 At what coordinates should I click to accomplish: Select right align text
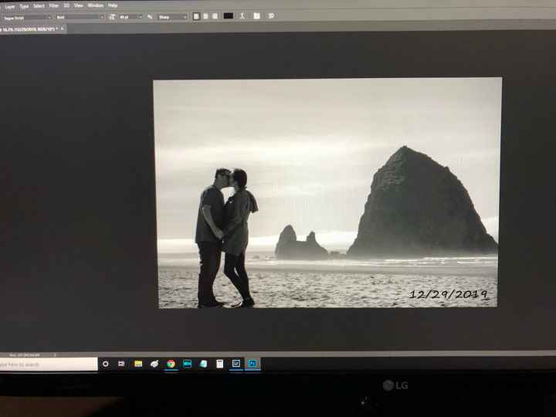215,16
